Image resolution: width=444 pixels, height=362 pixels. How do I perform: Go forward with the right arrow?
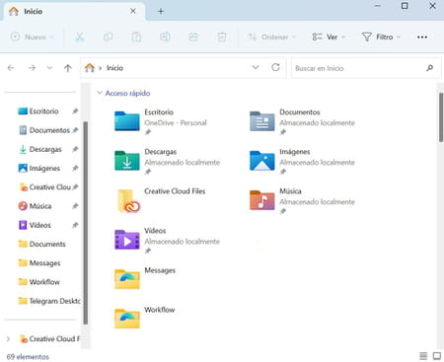(32, 68)
